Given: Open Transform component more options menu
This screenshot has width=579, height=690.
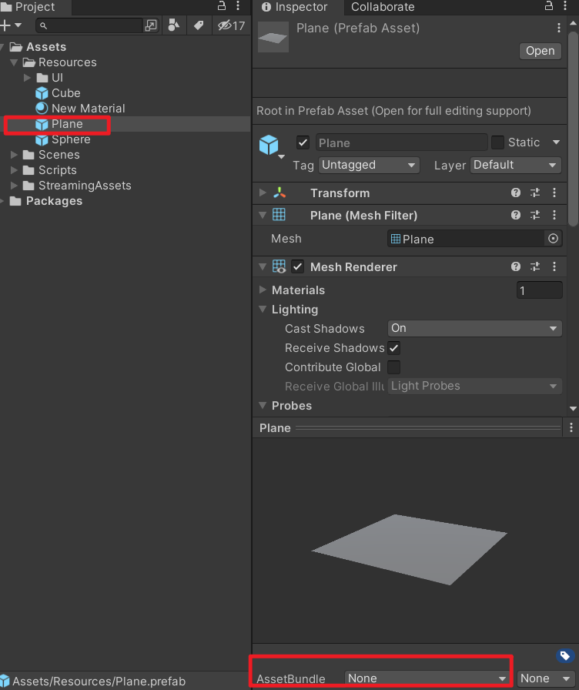Looking at the screenshot, I should tap(554, 193).
